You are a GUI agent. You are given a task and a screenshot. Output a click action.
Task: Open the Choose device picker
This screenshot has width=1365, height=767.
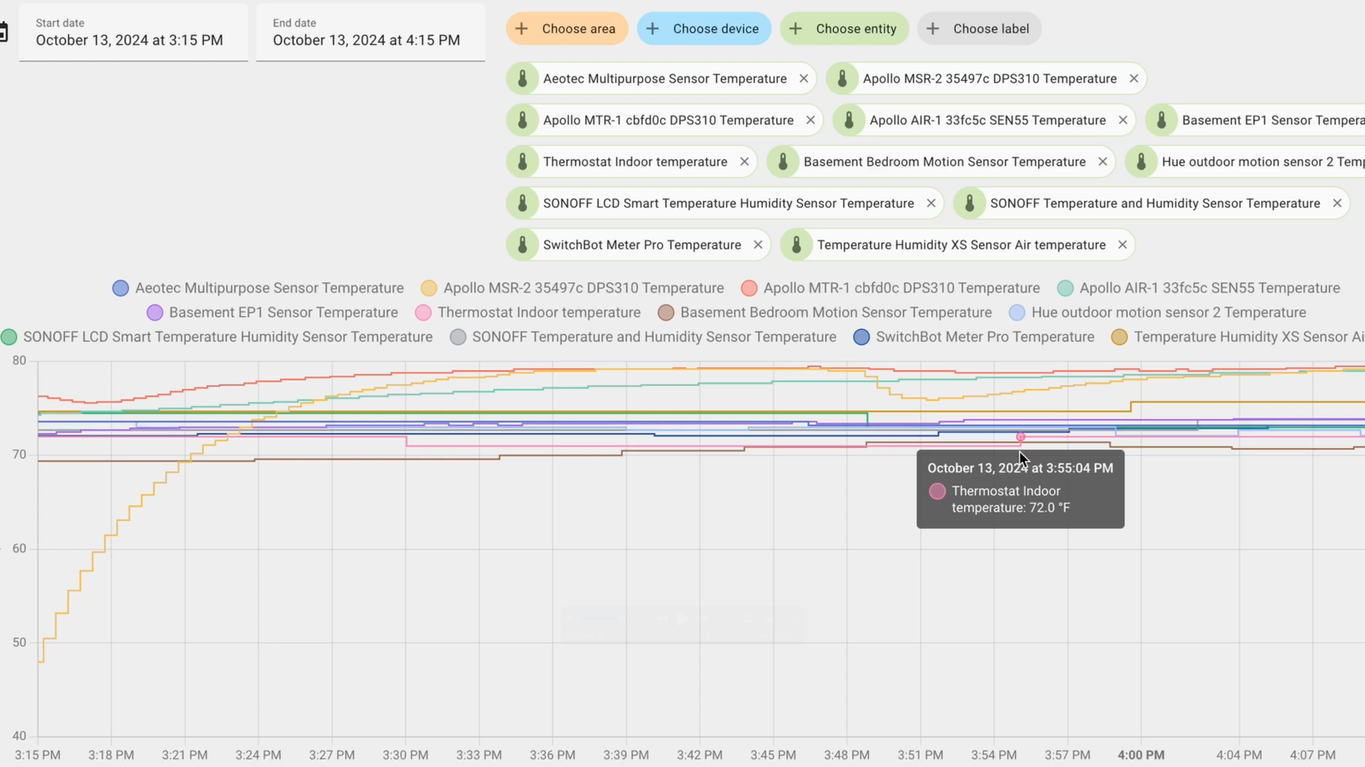click(704, 29)
